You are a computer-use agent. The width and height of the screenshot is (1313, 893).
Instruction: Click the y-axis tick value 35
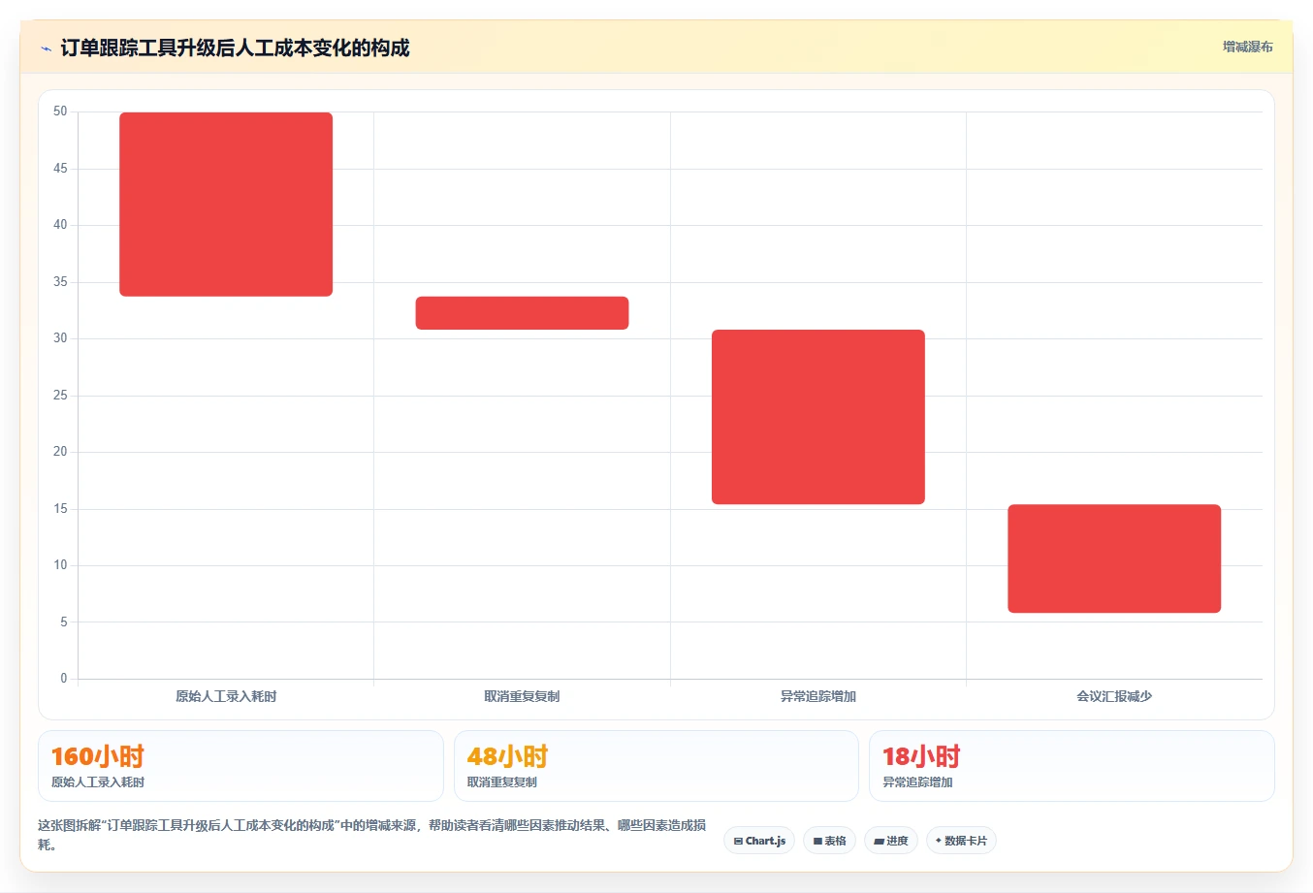point(60,282)
